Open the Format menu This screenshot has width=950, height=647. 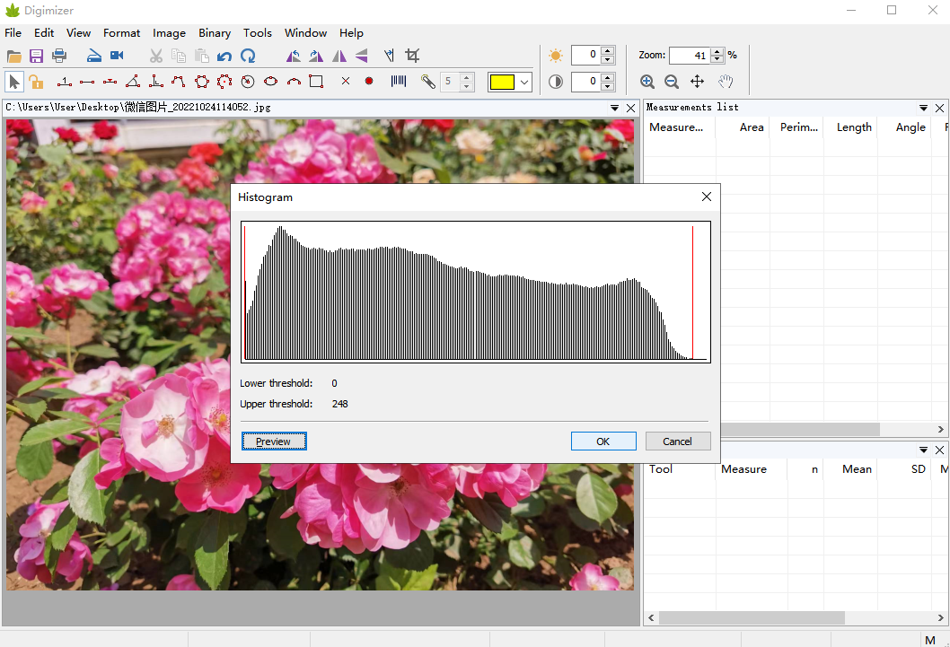tap(121, 32)
